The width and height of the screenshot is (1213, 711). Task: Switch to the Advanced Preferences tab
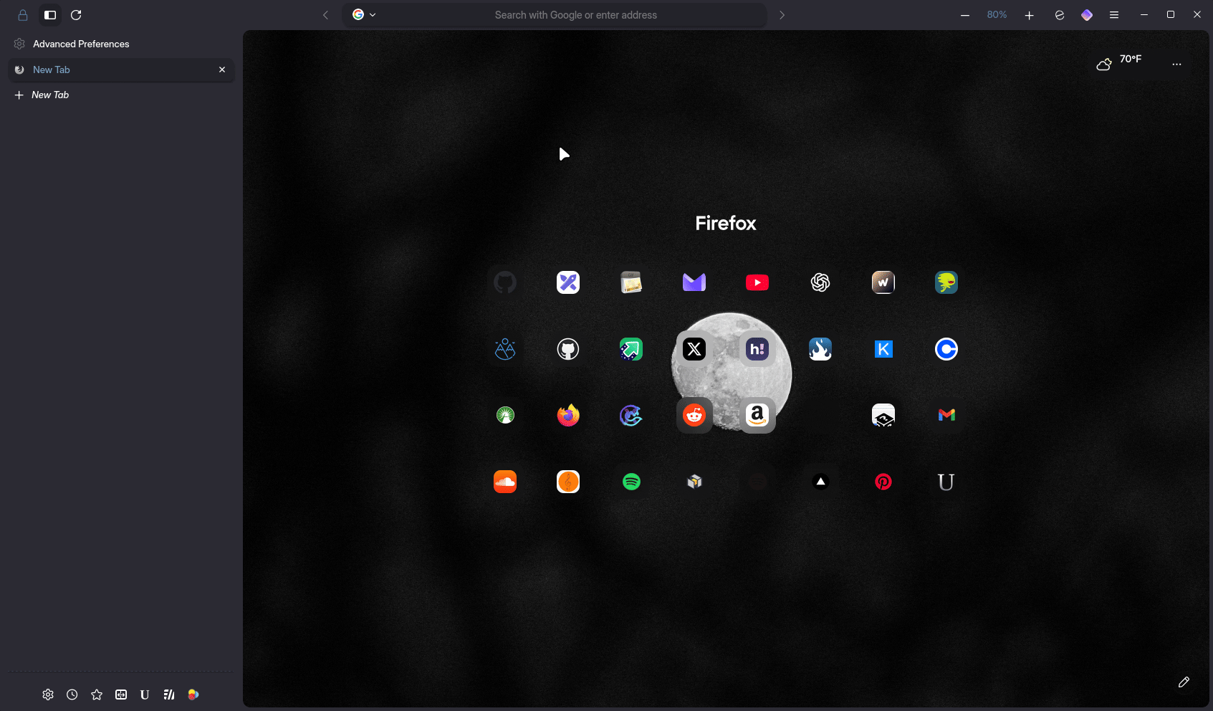coord(81,44)
